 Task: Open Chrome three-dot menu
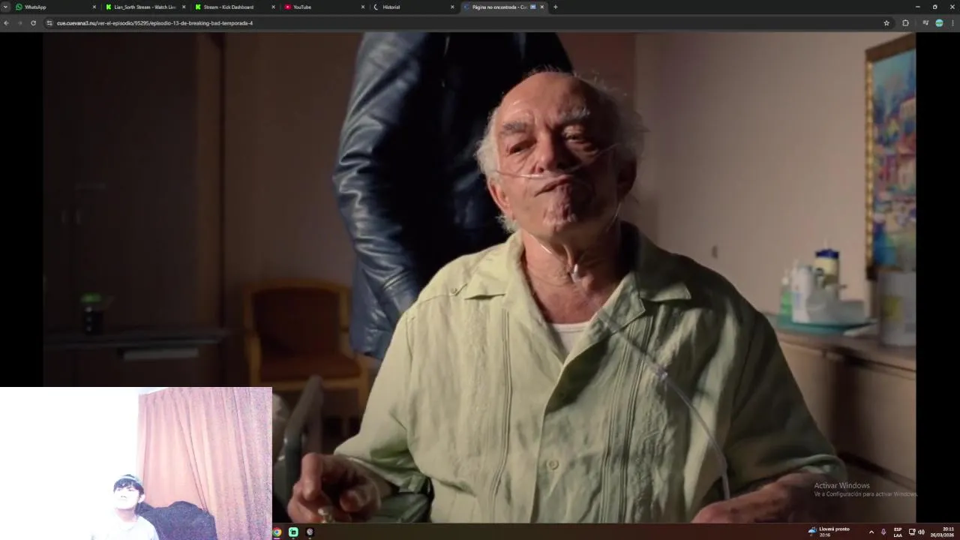point(952,23)
